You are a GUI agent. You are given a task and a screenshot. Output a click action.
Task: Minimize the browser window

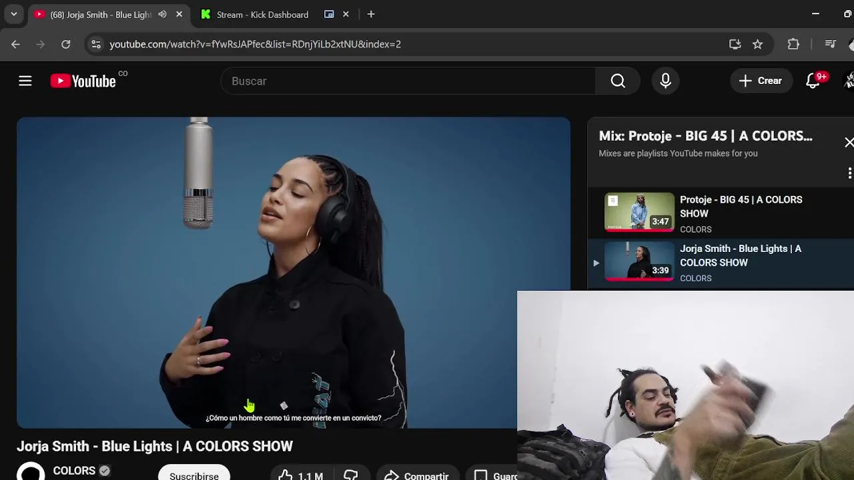pos(815,14)
